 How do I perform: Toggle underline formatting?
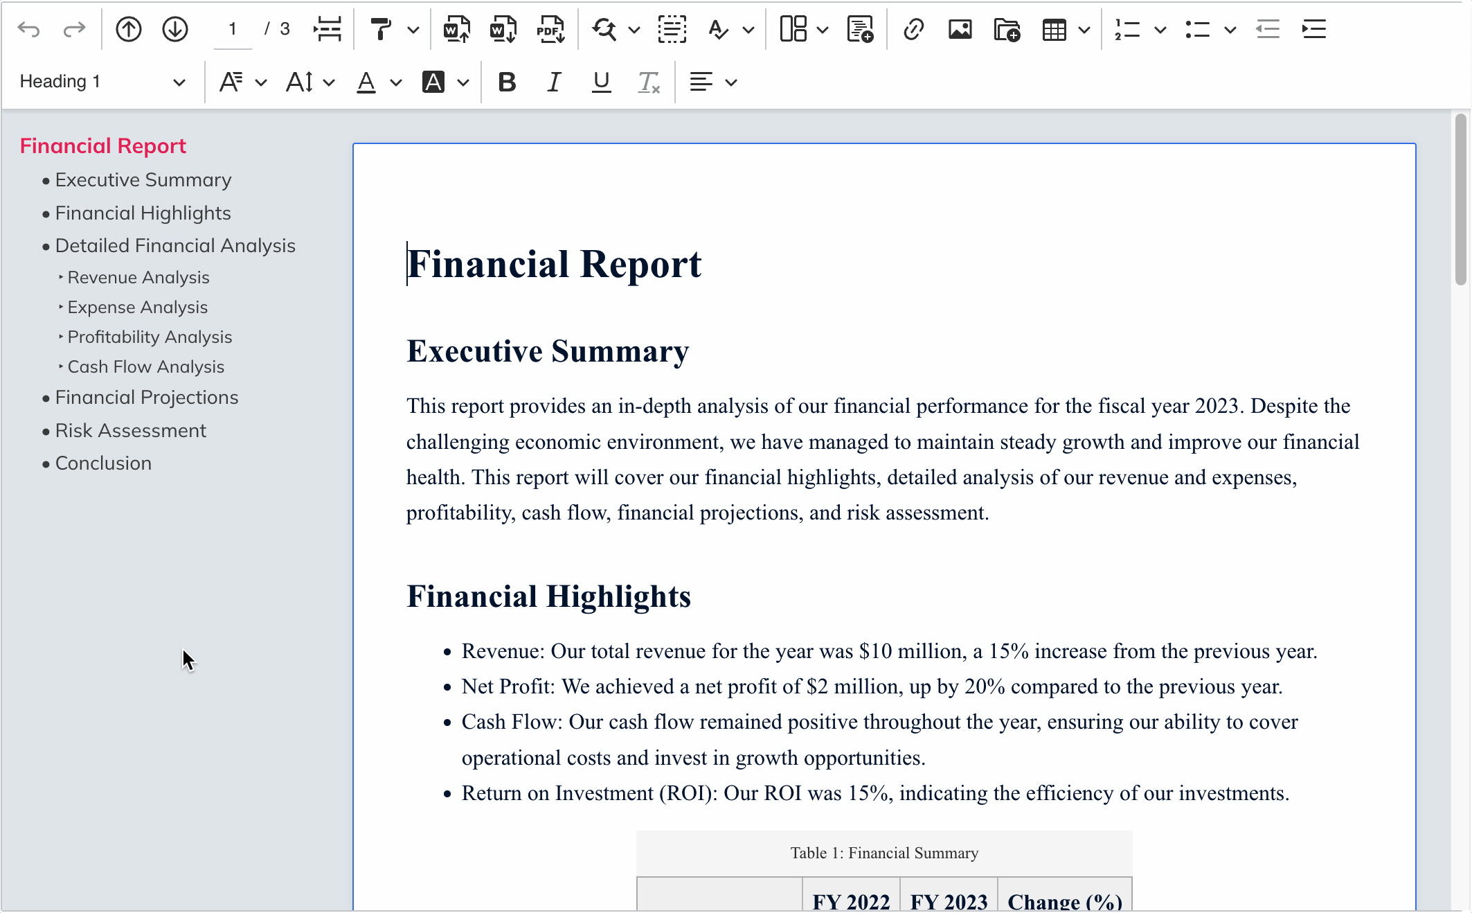point(601,82)
